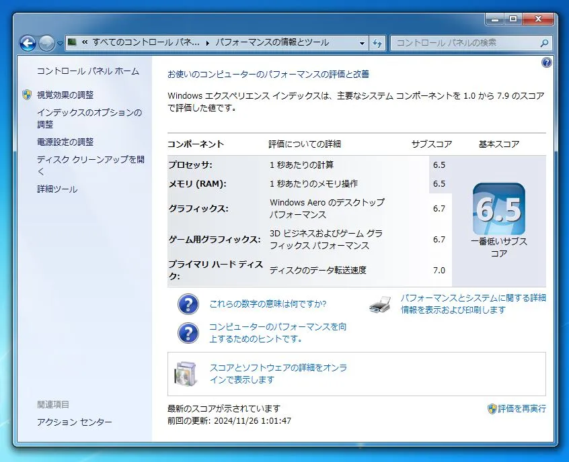
Task: Click the blue question icon near これらの数字の意味は何ですか
Action: 188,305
